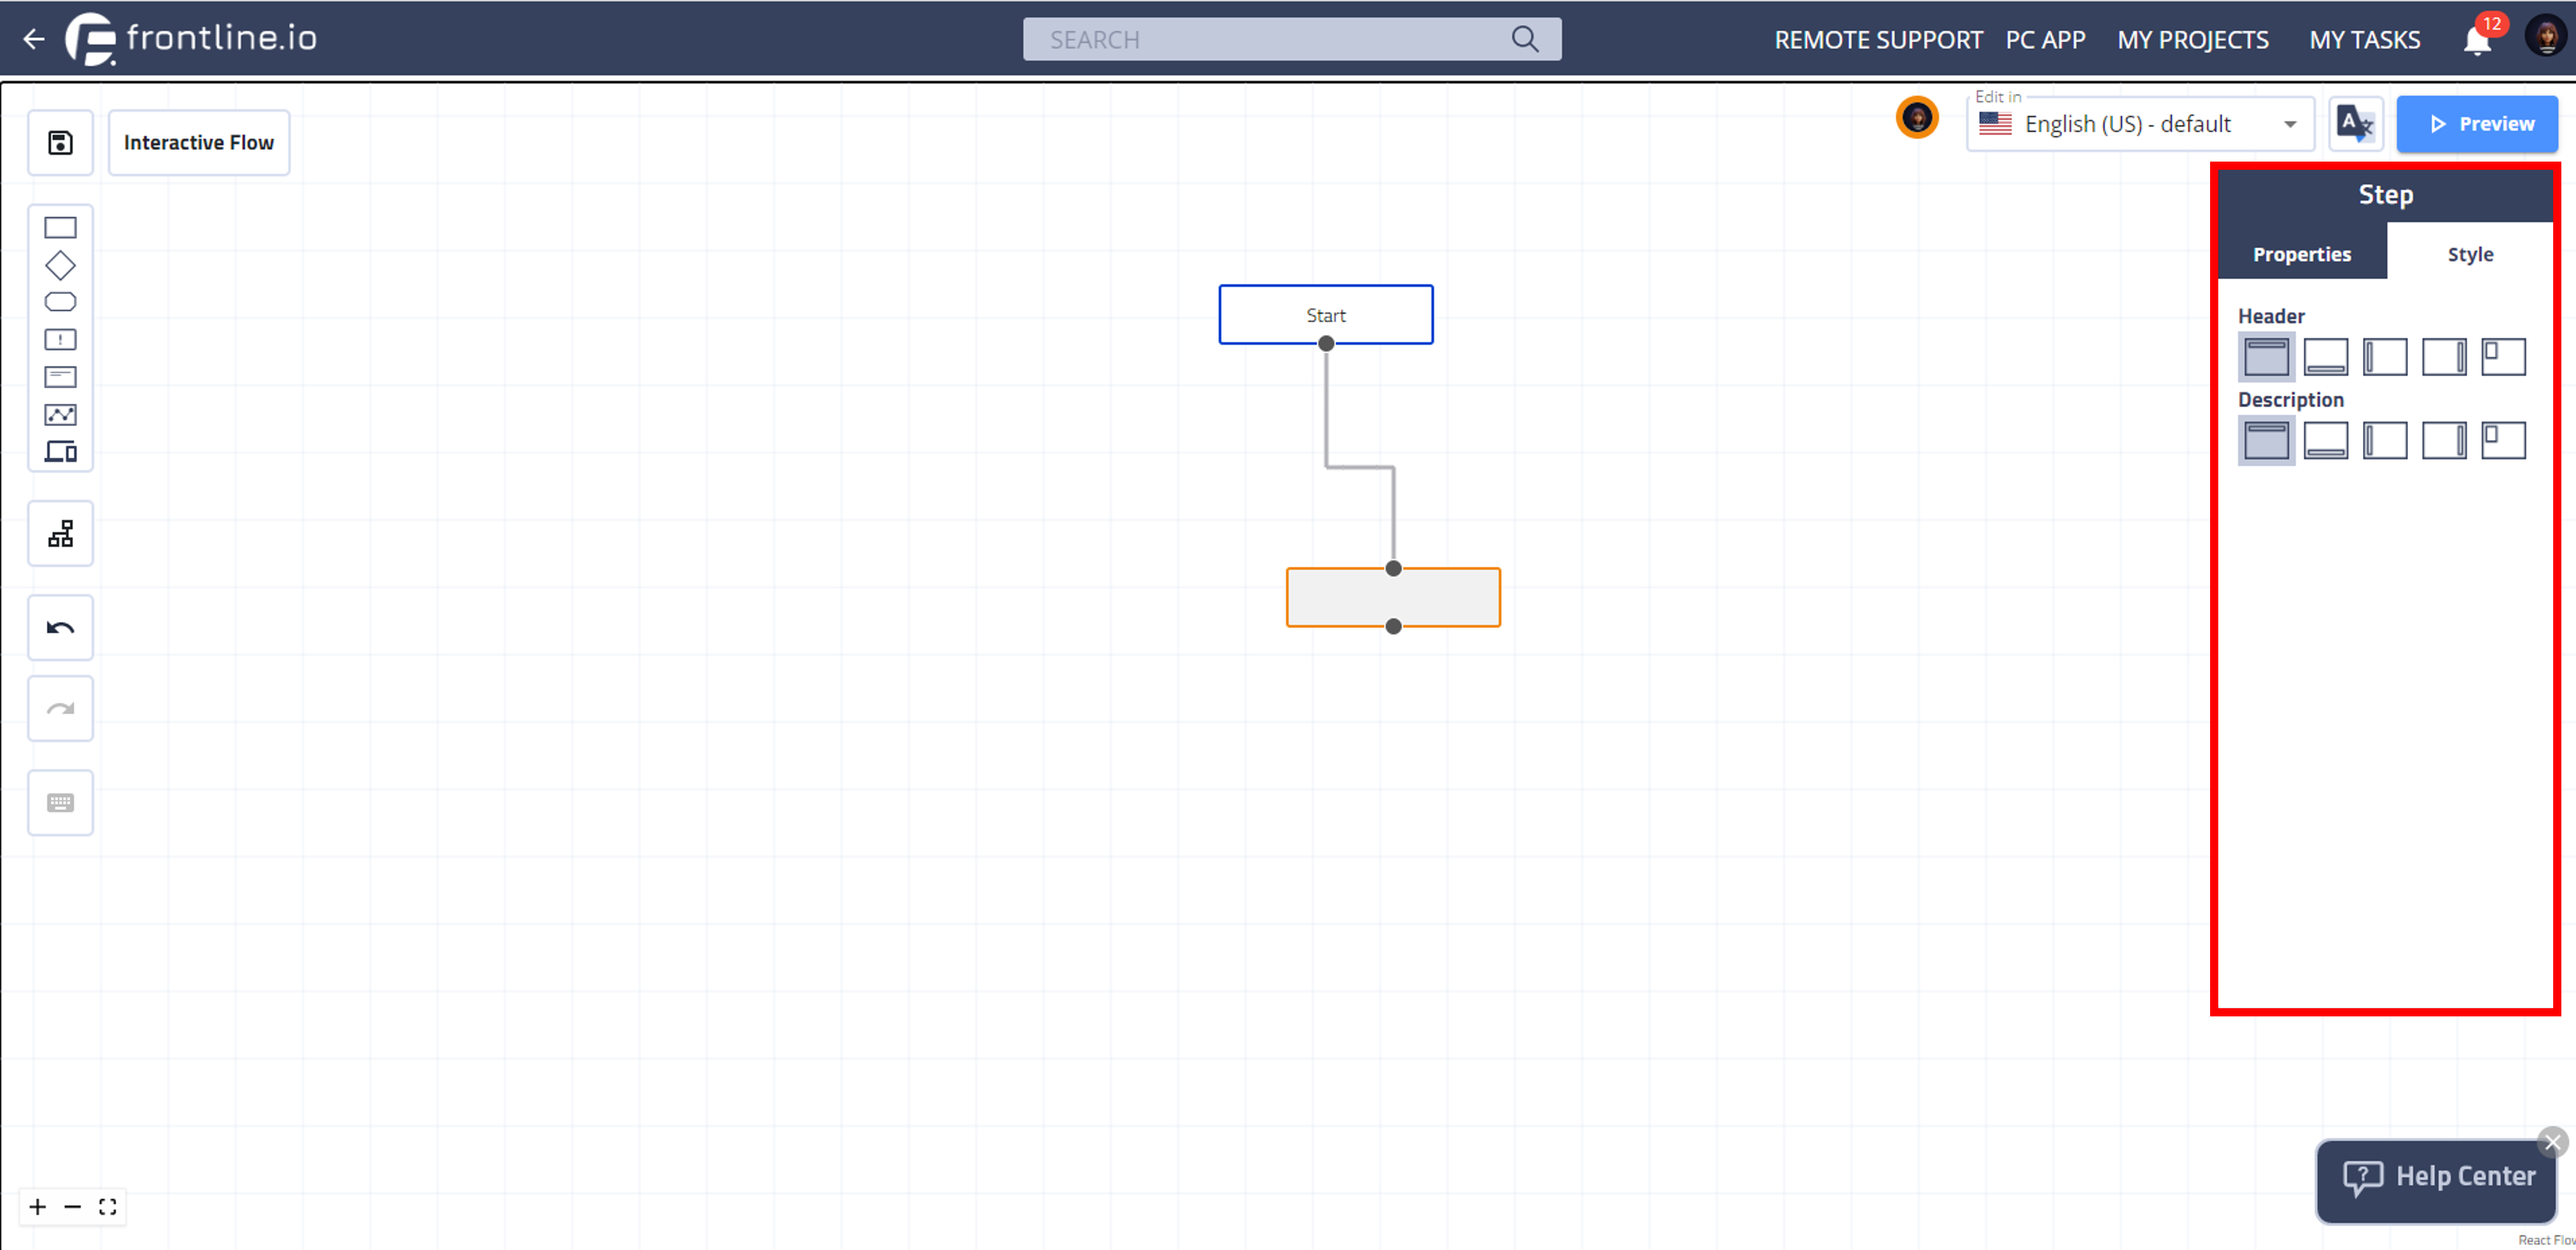
Task: Click the save flow icon
Action: point(60,143)
